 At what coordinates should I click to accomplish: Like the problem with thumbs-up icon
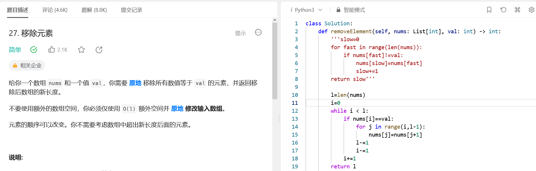pos(52,49)
